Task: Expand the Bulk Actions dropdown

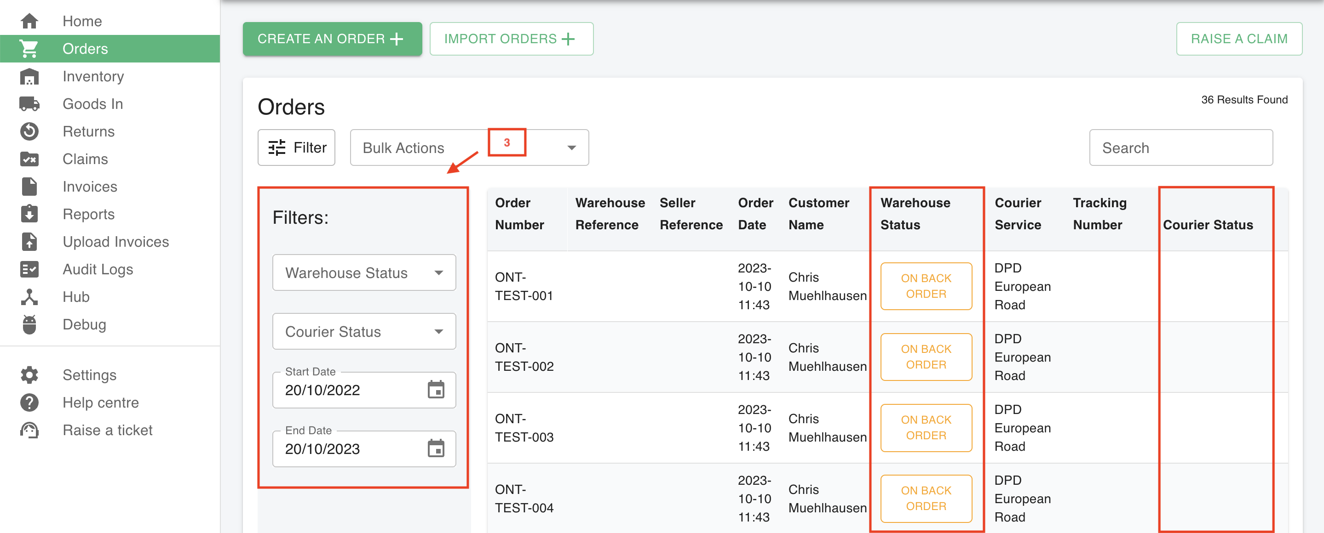Action: [x=469, y=147]
